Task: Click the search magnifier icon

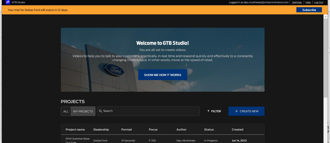Action: [x=101, y=111]
